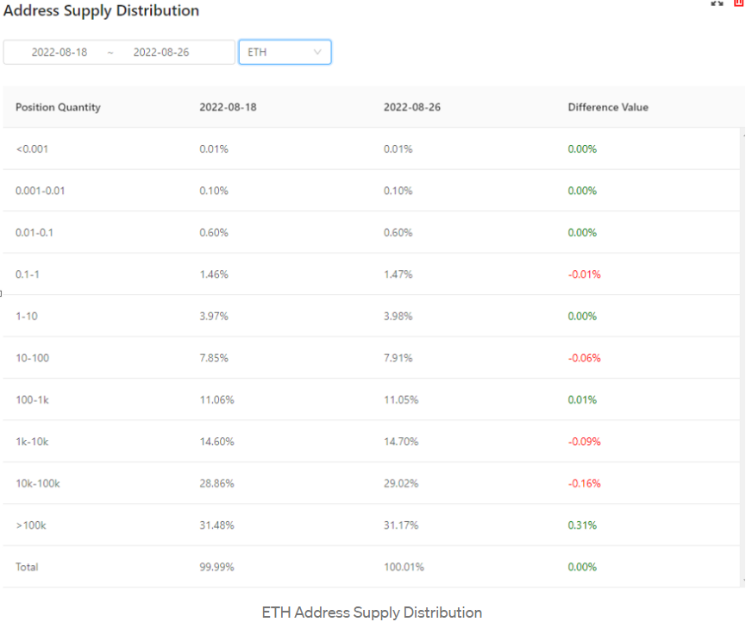Click the Address Supply Distribution title
Viewport: 752px width, 622px height.
tap(101, 10)
